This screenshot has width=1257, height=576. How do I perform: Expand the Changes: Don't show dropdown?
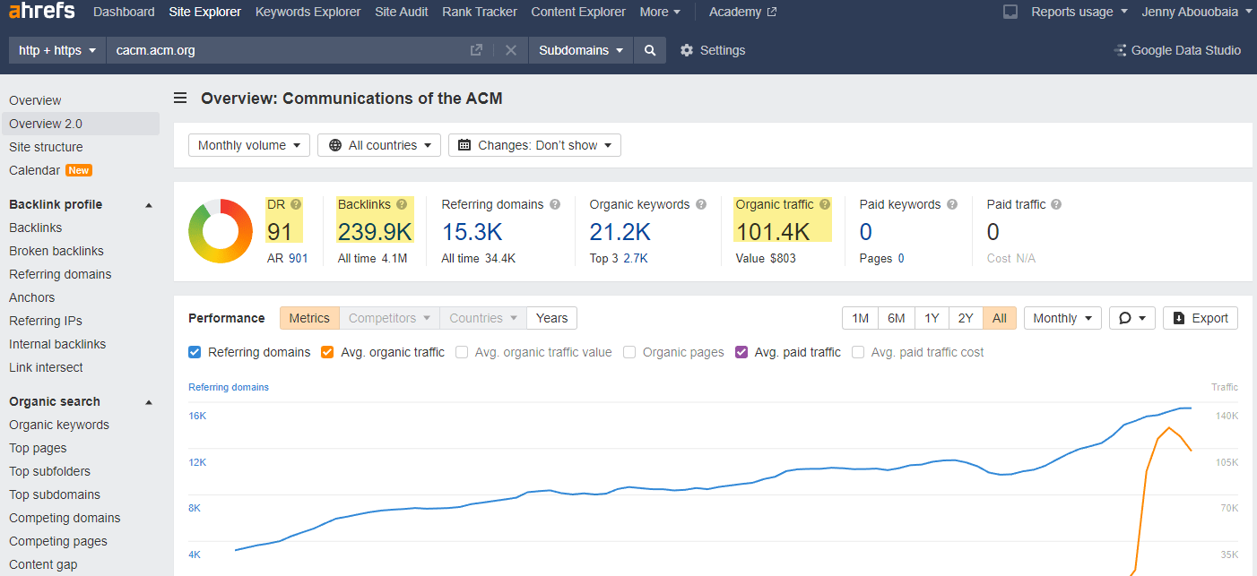pos(534,144)
